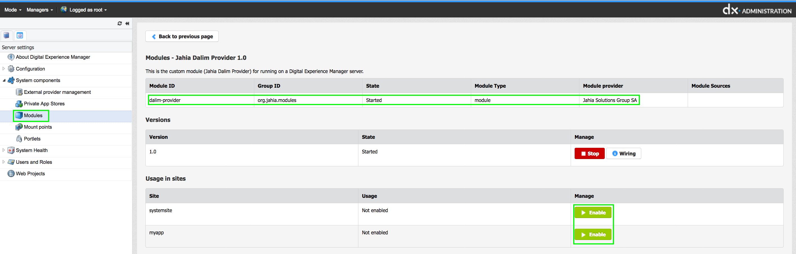The height and width of the screenshot is (254, 796).
Task: Select the second sidebar tab icon
Action: tap(20, 35)
